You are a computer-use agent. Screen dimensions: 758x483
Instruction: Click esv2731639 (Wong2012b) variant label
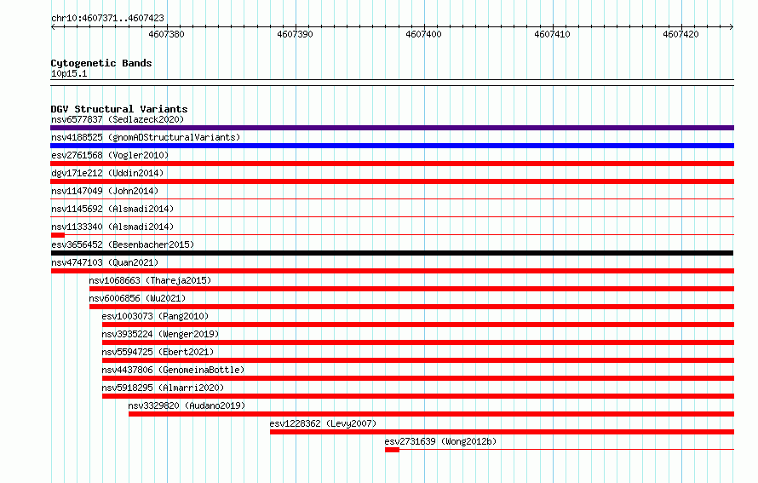(440, 441)
